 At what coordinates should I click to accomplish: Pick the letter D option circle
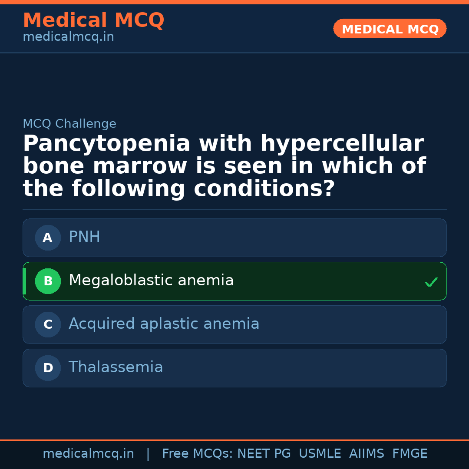pyautogui.click(x=48, y=368)
